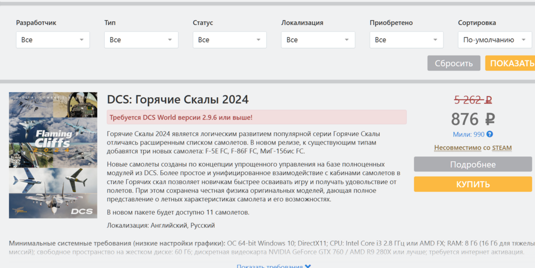Click the КУПИТЬ button

tap(473, 184)
